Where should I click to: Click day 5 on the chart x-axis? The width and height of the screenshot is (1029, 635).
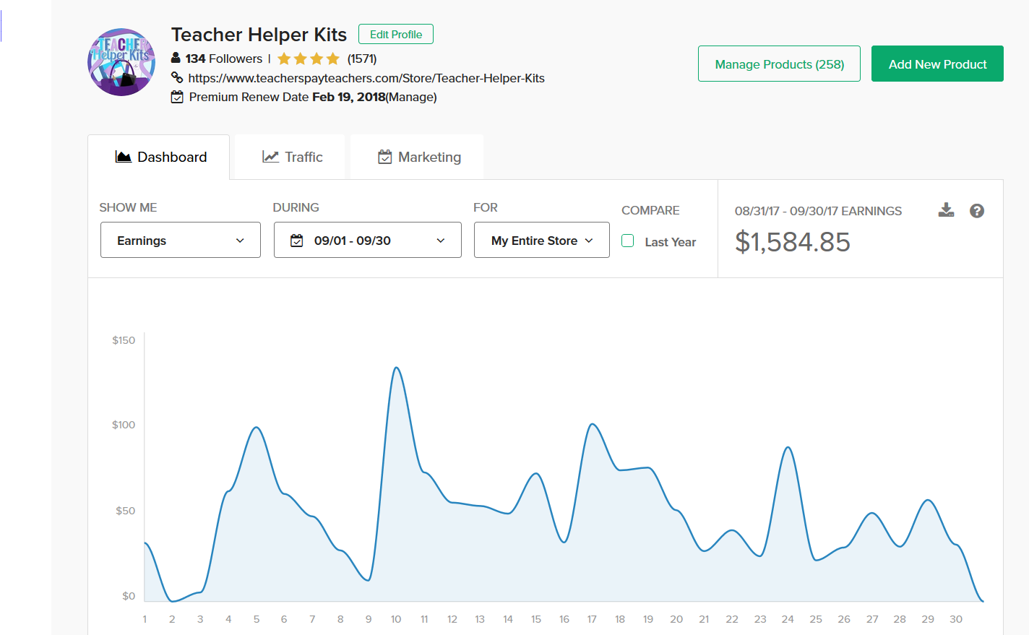[x=257, y=619]
